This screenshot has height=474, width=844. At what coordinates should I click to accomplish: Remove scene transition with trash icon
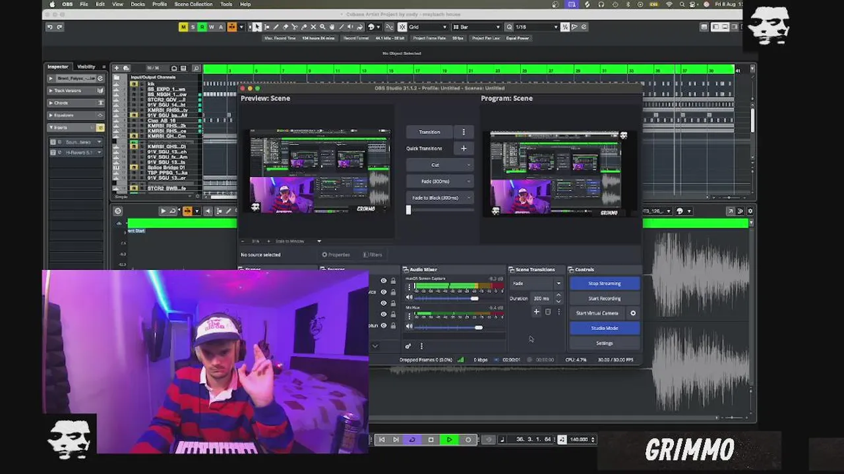pos(547,312)
